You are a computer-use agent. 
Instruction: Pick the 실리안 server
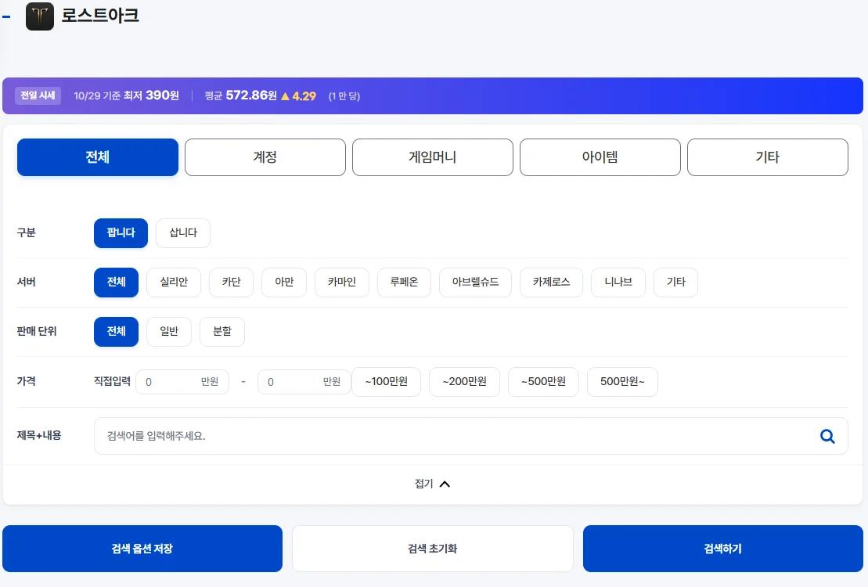click(x=174, y=283)
